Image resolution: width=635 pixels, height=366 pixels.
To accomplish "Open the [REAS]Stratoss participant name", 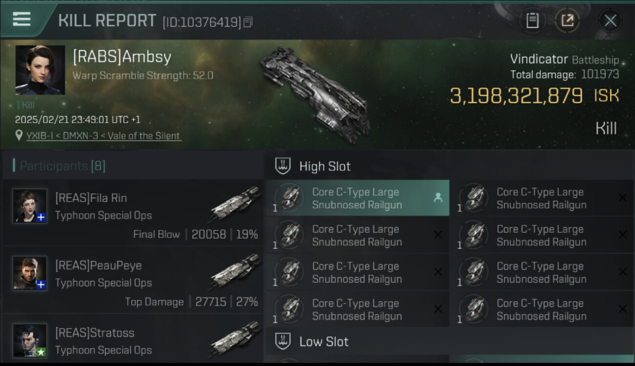I will (95, 333).
